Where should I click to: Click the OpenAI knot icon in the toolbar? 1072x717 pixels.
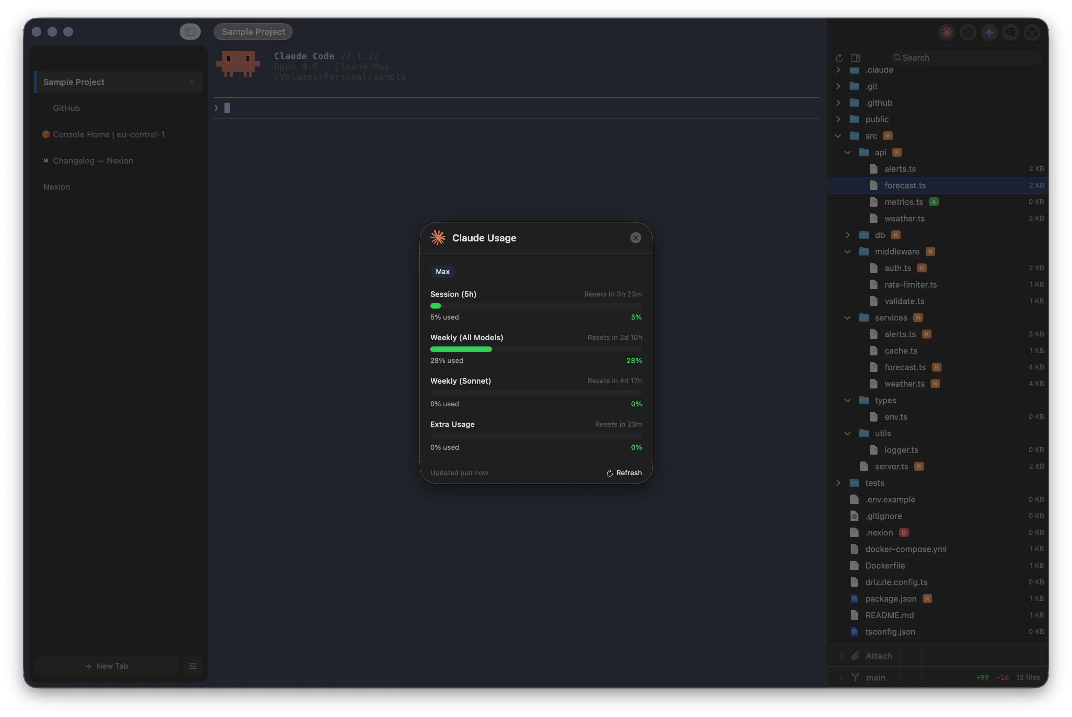point(968,32)
